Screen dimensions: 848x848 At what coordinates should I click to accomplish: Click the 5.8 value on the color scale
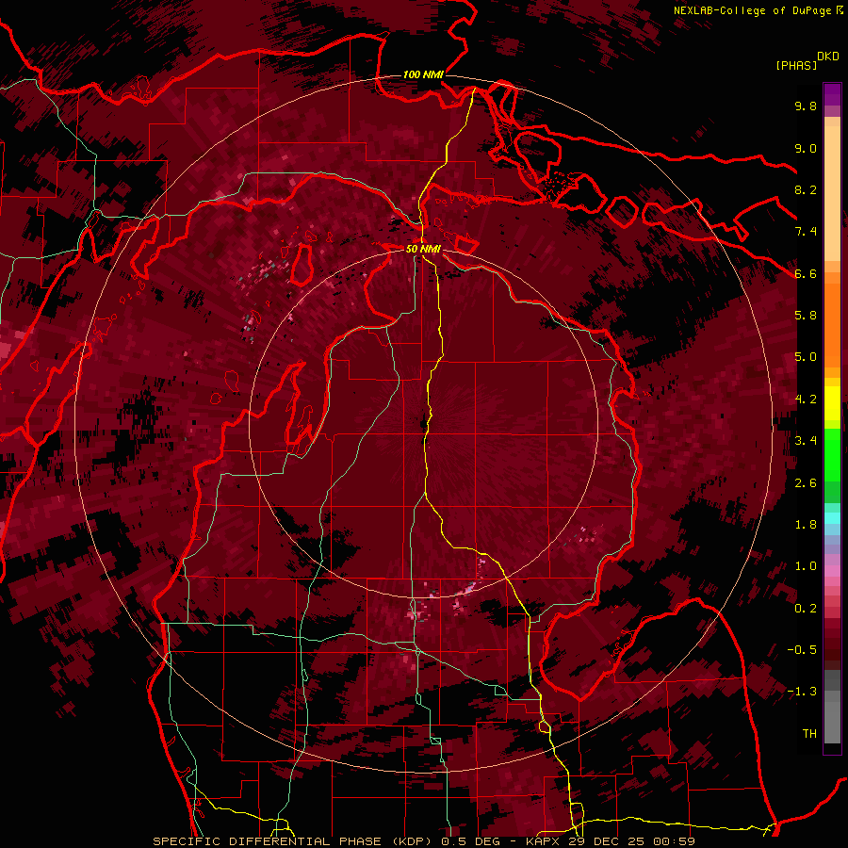point(806,316)
